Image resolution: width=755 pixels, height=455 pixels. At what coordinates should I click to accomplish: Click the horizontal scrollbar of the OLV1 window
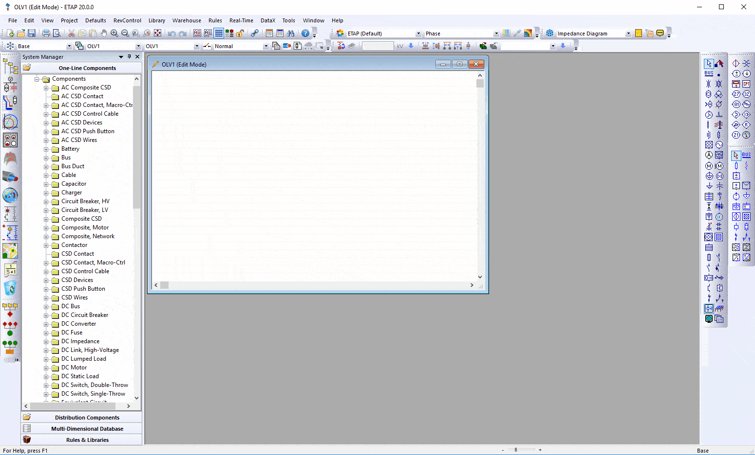[166, 285]
